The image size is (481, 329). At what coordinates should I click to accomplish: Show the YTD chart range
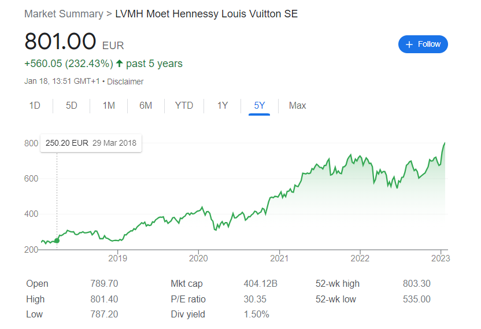[x=184, y=106]
